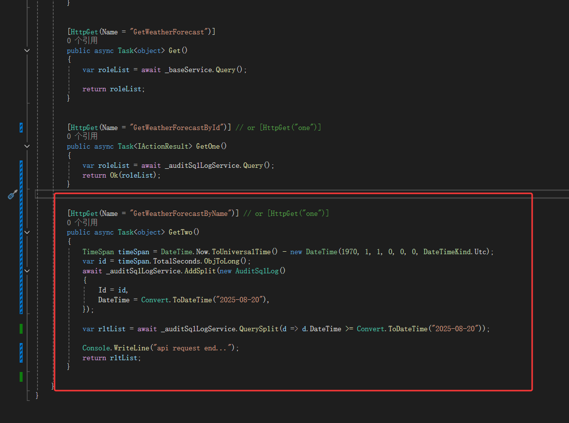Click _baseService.Query() call
This screenshot has width=569, height=423.
coord(203,70)
